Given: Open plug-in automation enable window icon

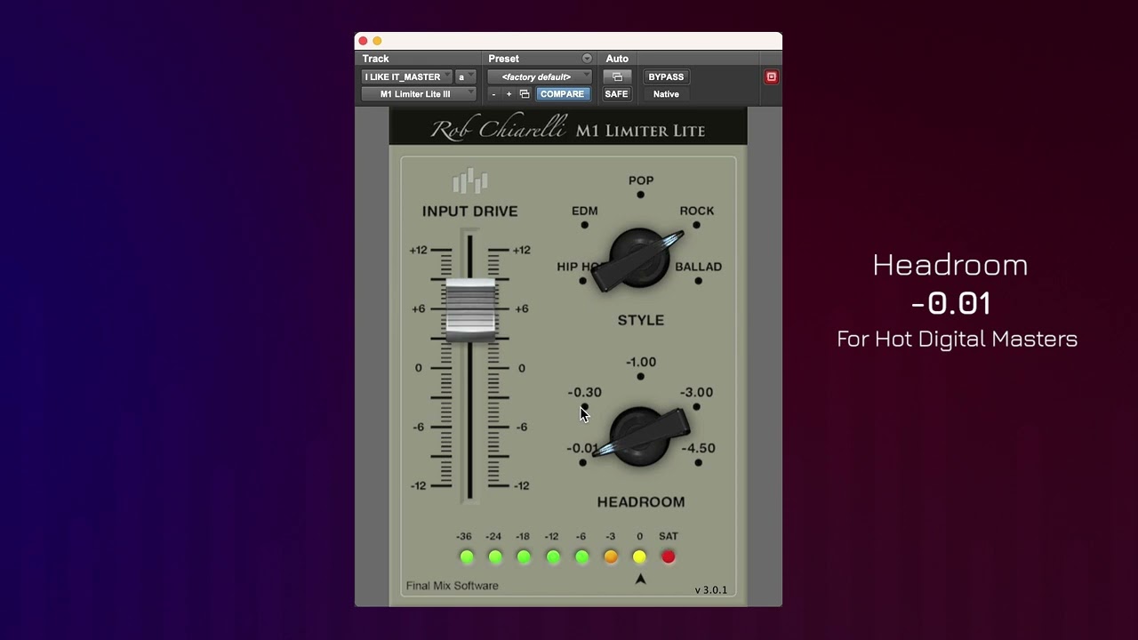Looking at the screenshot, I should (x=617, y=77).
